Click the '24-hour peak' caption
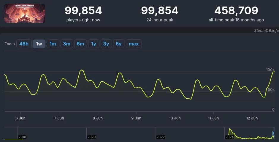 [x=160, y=20]
